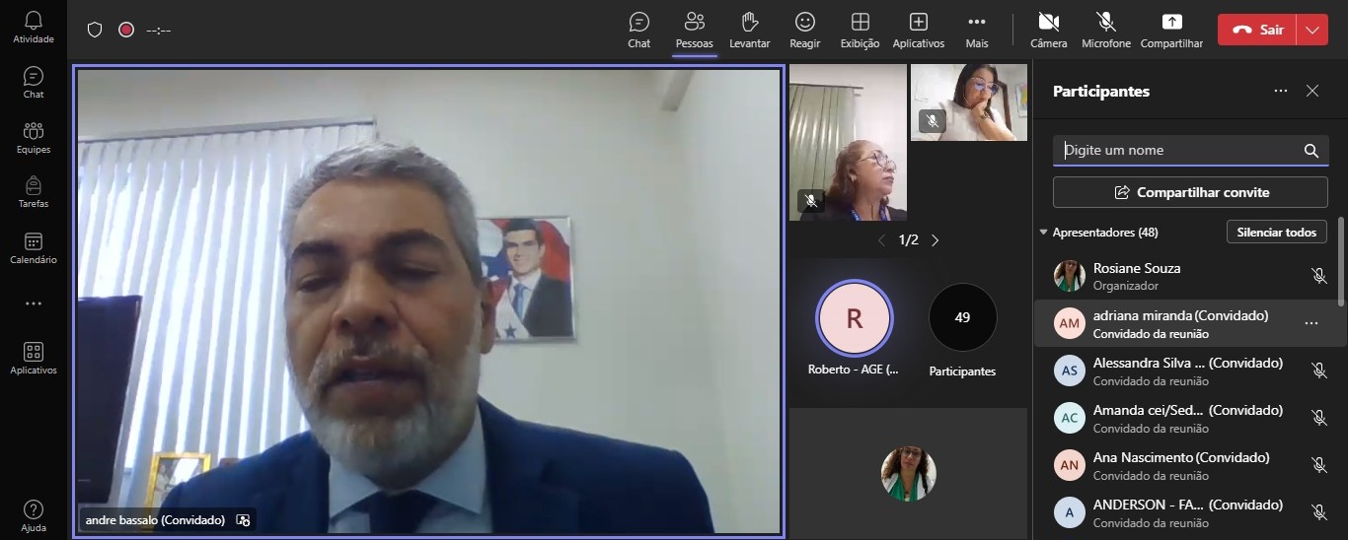Open more options for adriana miranda
1348x540 pixels.
tap(1311, 323)
